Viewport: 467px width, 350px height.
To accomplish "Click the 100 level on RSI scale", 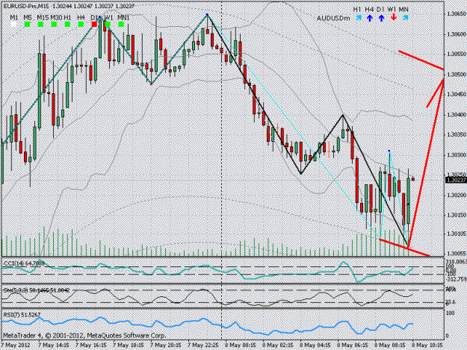I will tap(451, 313).
